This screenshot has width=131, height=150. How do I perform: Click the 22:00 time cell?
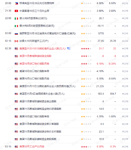pos(8,18)
